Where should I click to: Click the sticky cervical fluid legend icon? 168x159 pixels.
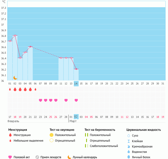[x=129, y=141]
